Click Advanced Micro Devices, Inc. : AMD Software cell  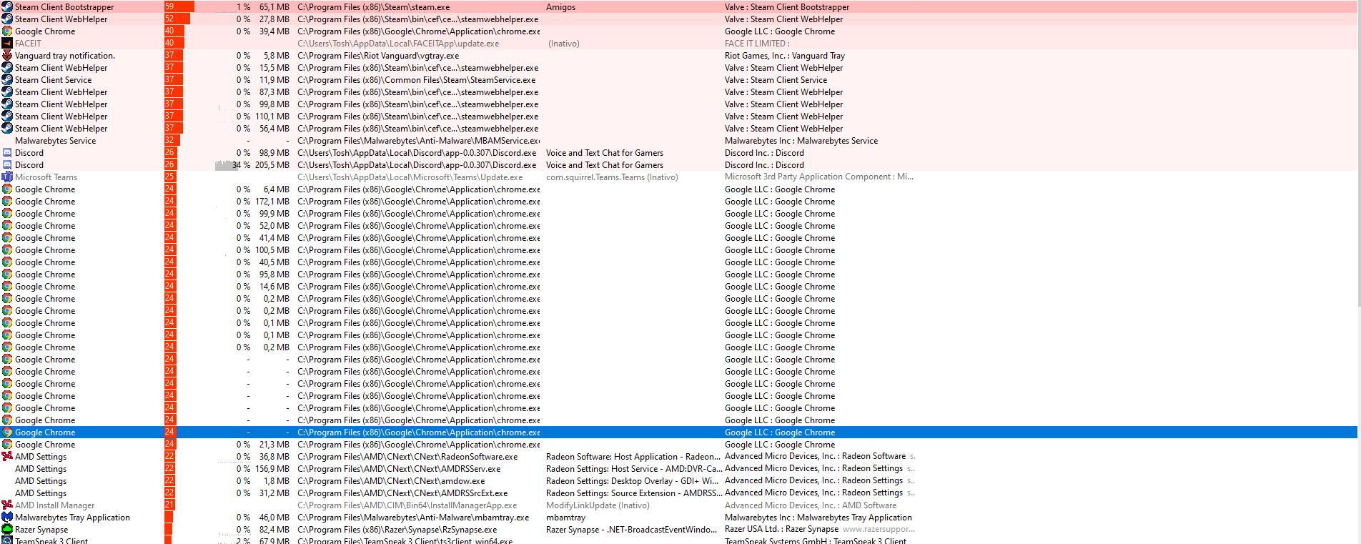pos(811,505)
